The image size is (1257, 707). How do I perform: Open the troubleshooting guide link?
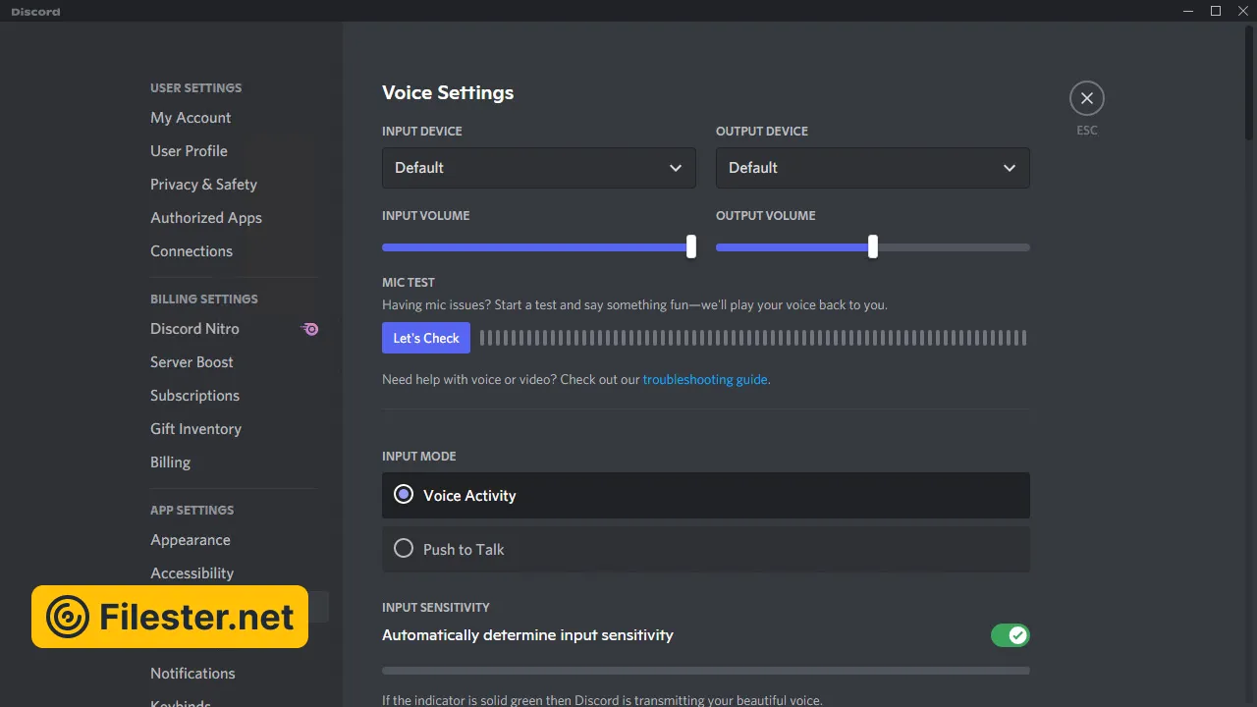click(x=704, y=379)
